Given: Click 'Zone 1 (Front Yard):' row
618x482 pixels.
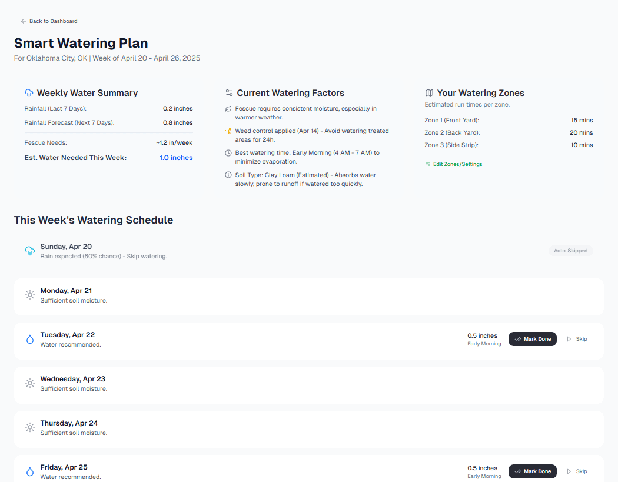Looking at the screenshot, I should pos(509,121).
